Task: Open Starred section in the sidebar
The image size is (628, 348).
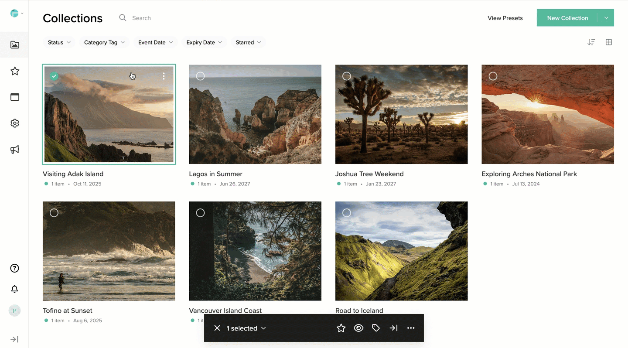Action: [15, 71]
